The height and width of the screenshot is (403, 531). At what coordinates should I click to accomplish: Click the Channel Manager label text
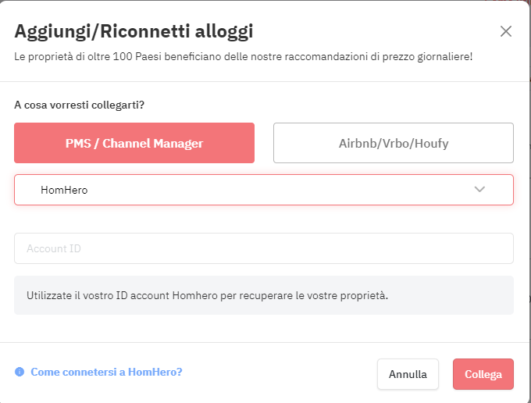tap(153, 144)
